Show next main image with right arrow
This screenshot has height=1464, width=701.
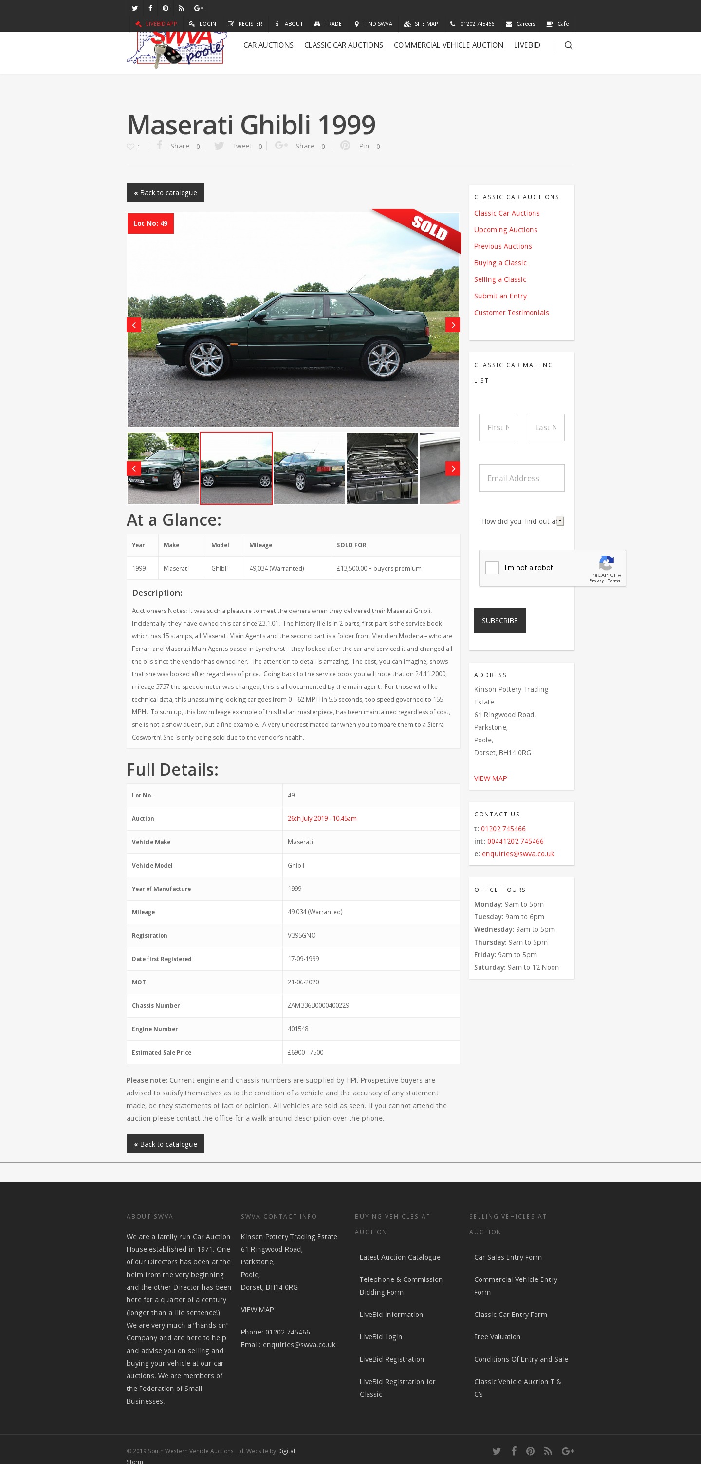click(x=453, y=325)
